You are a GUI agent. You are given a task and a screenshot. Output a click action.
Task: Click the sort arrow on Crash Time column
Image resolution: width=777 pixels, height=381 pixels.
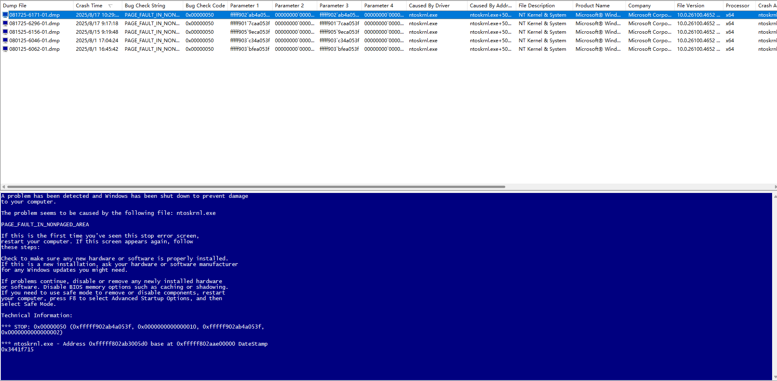tap(110, 5)
